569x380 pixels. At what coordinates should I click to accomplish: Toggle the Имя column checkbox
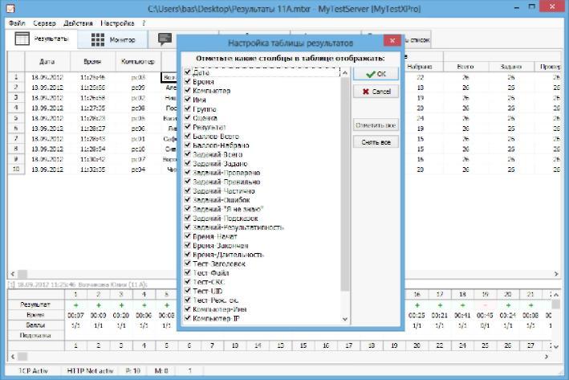point(187,100)
